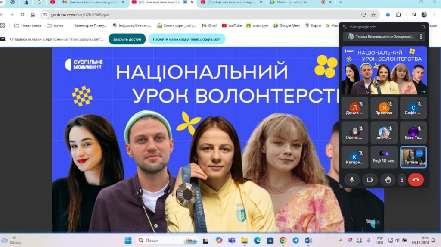Reload the YouTube page
The height and width of the screenshot is (247, 441).
(22, 15)
